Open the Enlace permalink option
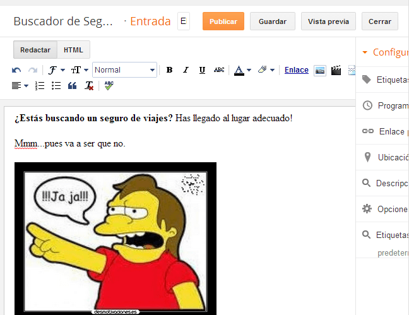The width and height of the screenshot is (409, 315). (382, 131)
